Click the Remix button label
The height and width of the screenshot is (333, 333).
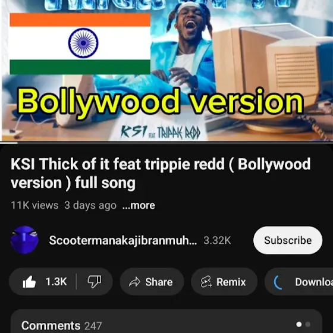tap(231, 282)
